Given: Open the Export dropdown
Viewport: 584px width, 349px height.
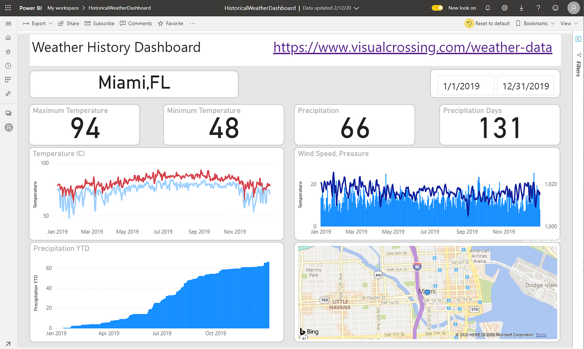Looking at the screenshot, I should [37, 23].
